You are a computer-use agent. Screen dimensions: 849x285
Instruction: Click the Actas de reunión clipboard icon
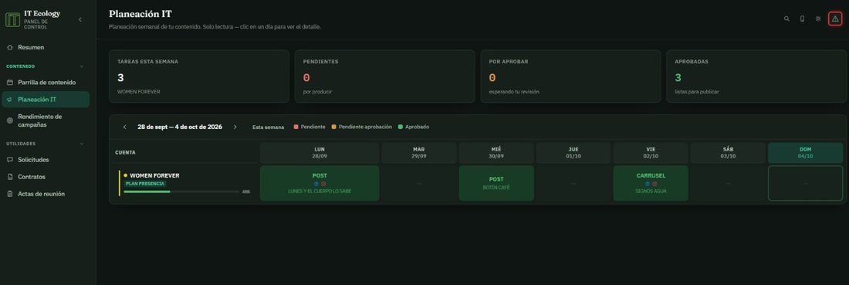[x=10, y=194]
